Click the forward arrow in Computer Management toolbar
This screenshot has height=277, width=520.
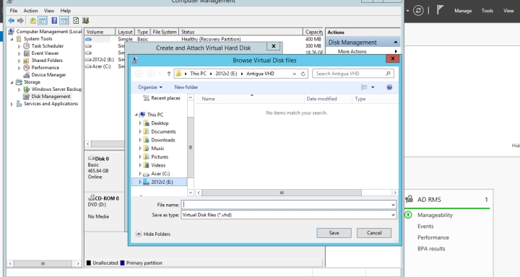(x=20, y=20)
